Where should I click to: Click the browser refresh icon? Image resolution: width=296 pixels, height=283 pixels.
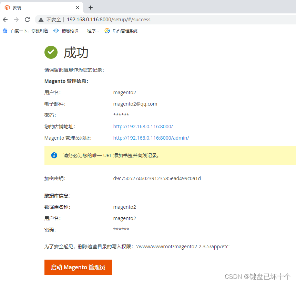(x=27, y=20)
